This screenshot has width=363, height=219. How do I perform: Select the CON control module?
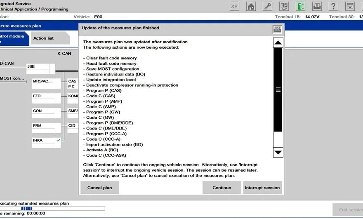pyautogui.click(x=46, y=113)
